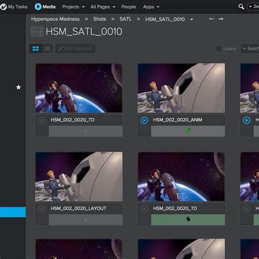The width and height of the screenshot is (259, 259).
Task: Toggle the Latest checkbox
Action: 219,49
